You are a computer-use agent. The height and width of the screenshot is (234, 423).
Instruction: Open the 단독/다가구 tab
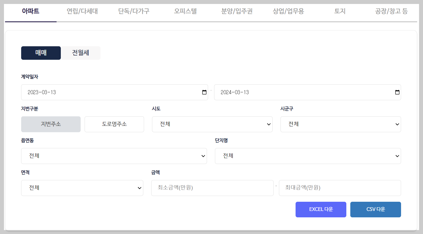tap(134, 11)
